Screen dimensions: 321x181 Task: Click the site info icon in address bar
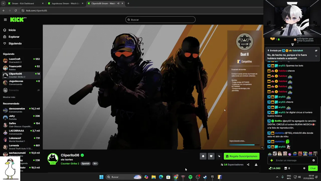point(23,11)
